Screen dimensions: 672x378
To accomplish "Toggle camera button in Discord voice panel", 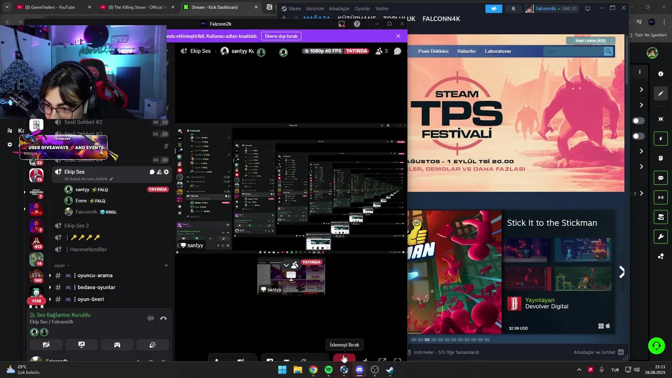I will click(46, 345).
